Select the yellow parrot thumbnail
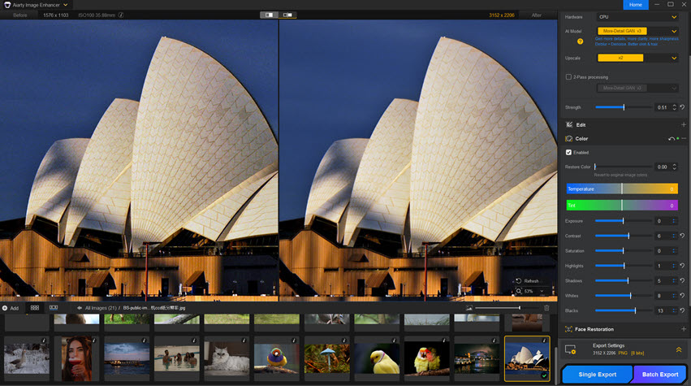Screen dimensions: 691x386 click(x=377, y=358)
